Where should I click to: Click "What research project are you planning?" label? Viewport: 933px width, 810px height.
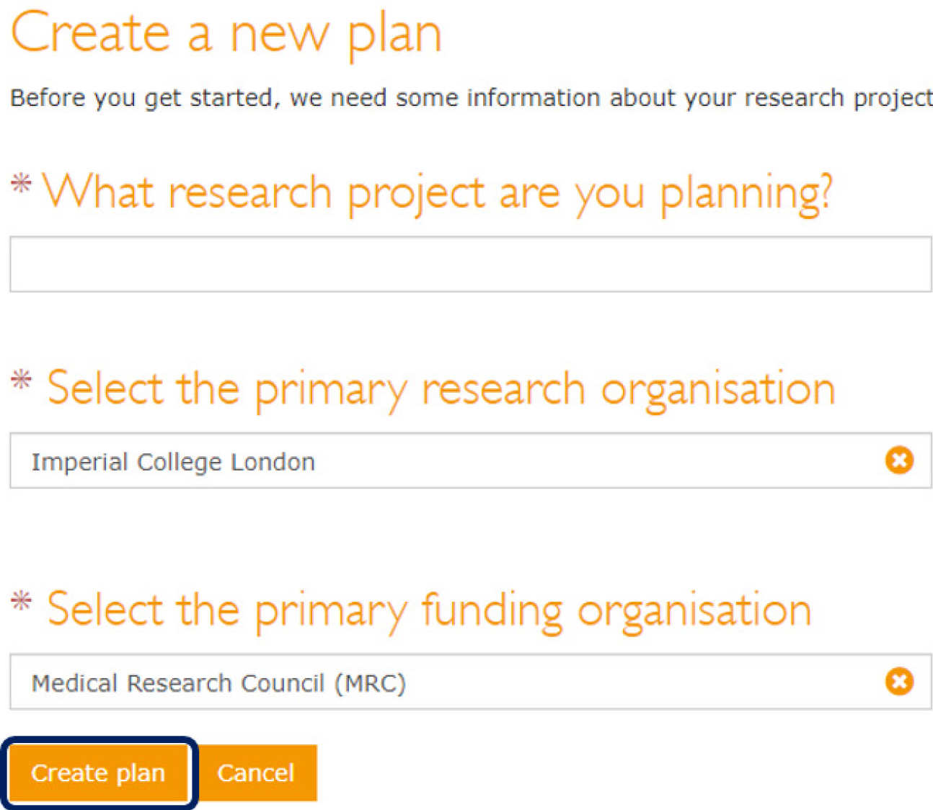(438, 193)
